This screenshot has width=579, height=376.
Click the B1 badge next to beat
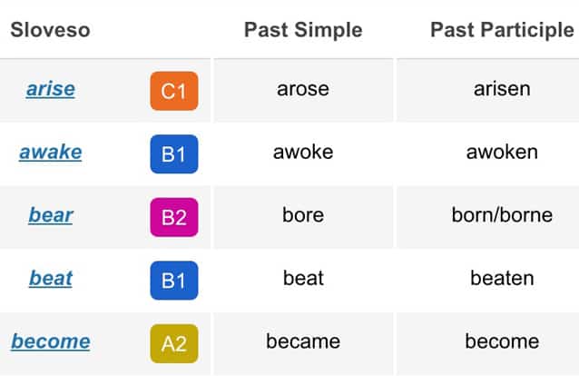click(x=174, y=281)
